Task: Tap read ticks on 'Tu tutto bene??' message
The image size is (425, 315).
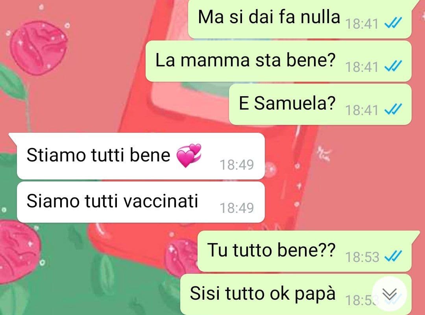Action: [393, 256]
